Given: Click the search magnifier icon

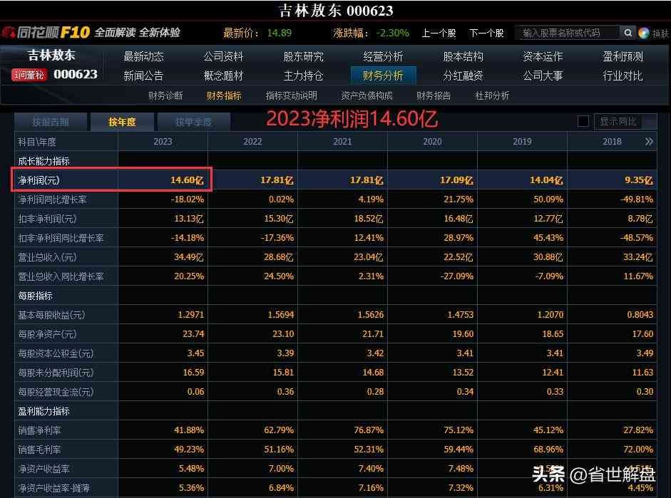Looking at the screenshot, I should [628, 33].
